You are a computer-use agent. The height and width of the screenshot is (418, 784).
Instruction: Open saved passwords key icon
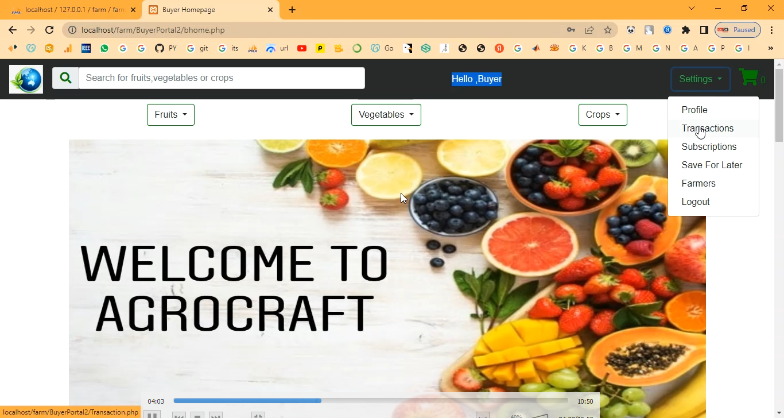click(571, 30)
